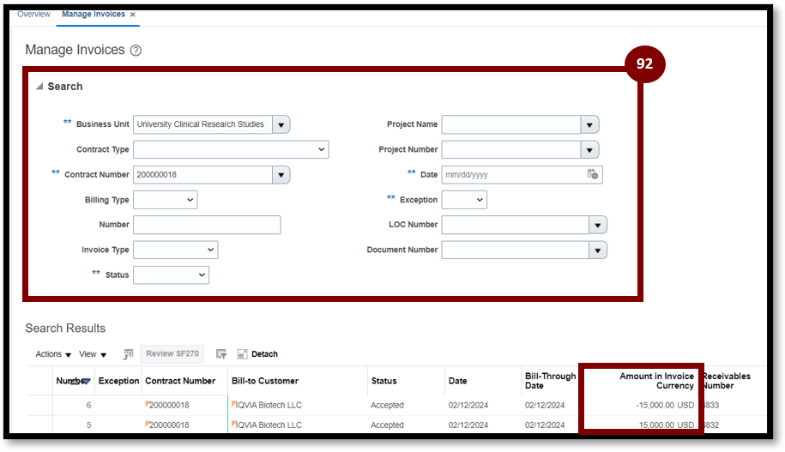Open invoice number 5 link
Viewport: 785px width, 452px height.
[x=88, y=425]
